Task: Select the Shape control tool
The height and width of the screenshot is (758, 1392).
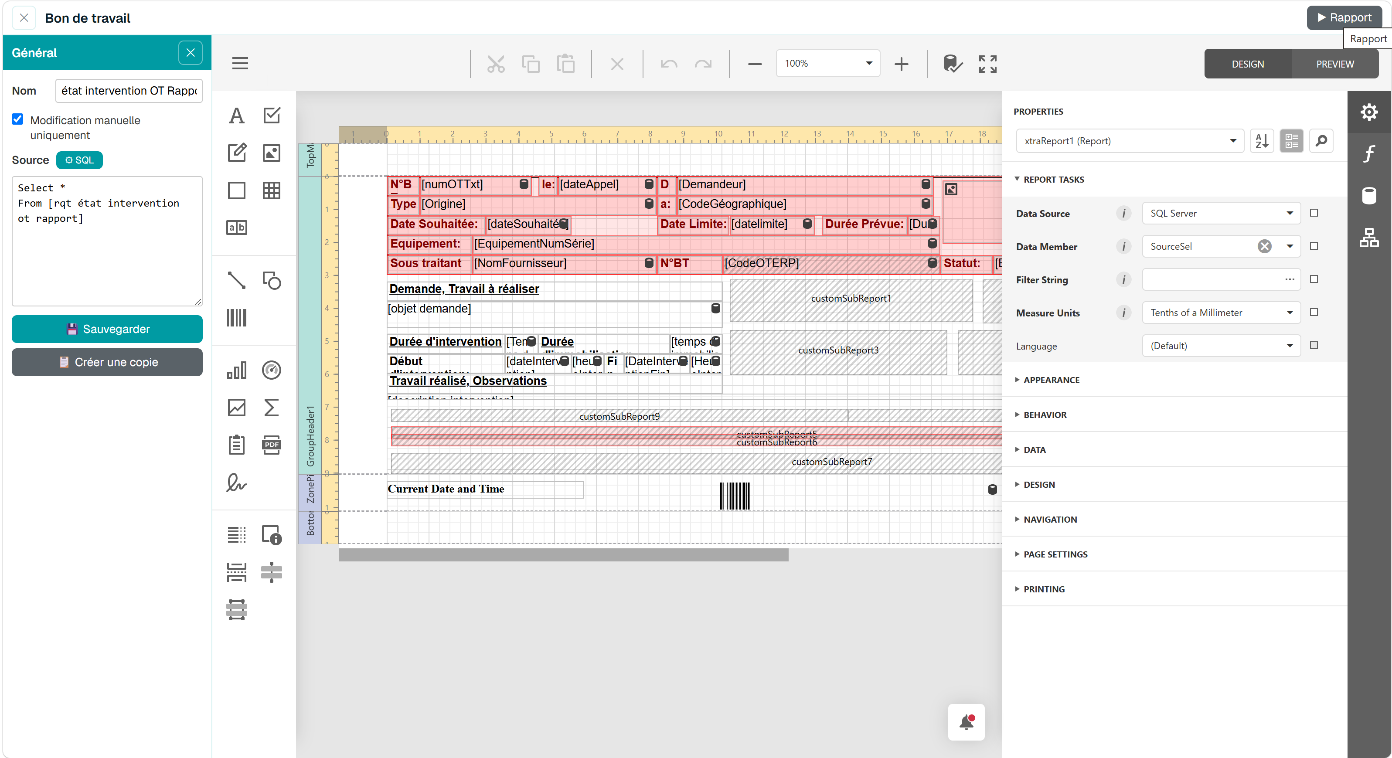Action: coord(271,280)
